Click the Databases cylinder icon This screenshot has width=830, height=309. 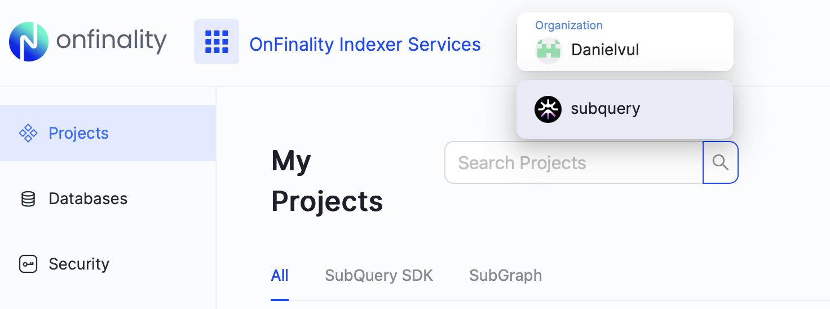pos(28,199)
